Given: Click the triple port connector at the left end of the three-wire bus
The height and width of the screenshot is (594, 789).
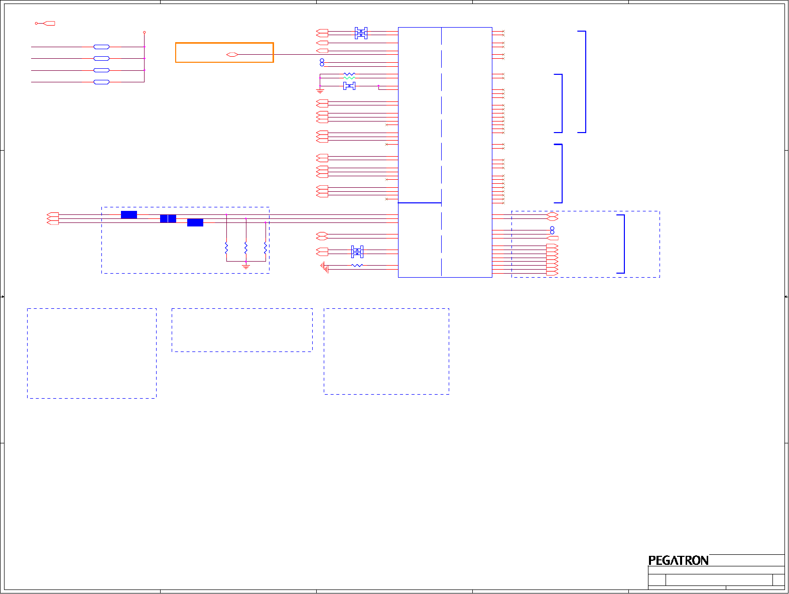Looking at the screenshot, I should click(53, 218).
